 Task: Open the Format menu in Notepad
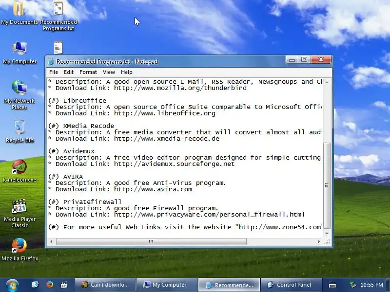click(88, 72)
